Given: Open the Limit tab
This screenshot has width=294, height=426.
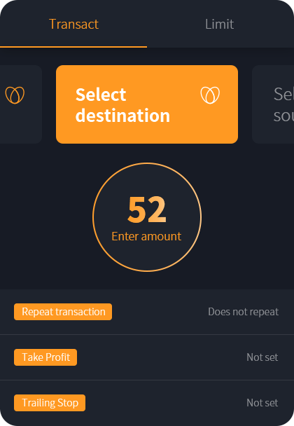Looking at the screenshot, I should (x=219, y=24).
